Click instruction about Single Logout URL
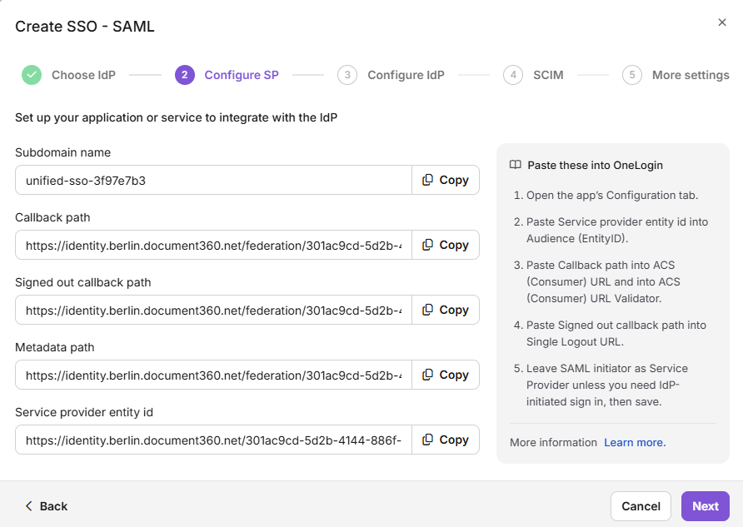 click(616, 333)
